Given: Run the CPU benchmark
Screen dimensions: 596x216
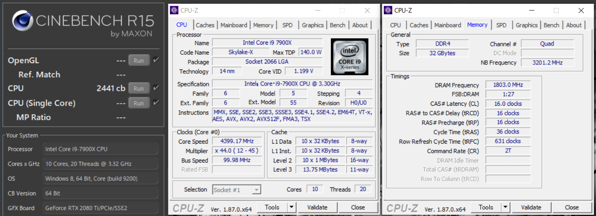Looking at the screenshot, I should click(x=139, y=88).
